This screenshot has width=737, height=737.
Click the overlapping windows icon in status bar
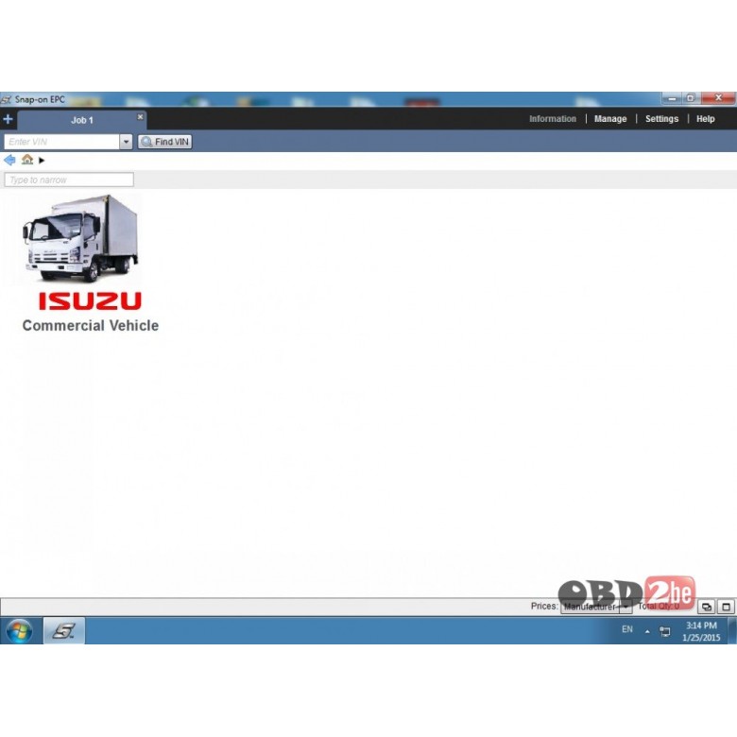point(706,607)
